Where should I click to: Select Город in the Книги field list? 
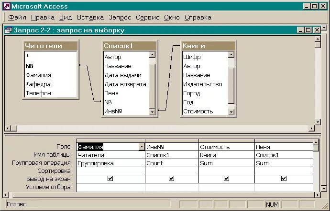click(x=205, y=93)
